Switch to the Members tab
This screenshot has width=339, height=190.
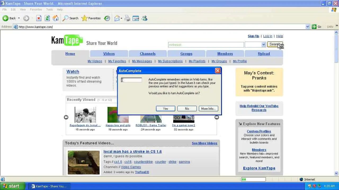(x=225, y=54)
